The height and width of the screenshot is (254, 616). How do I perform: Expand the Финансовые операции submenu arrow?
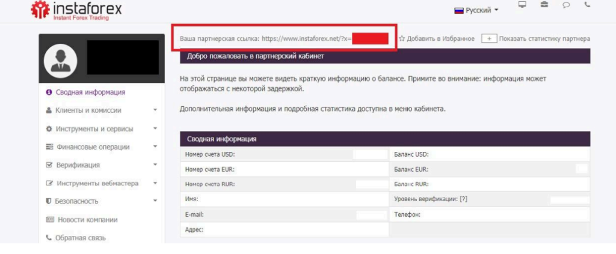pos(155,147)
